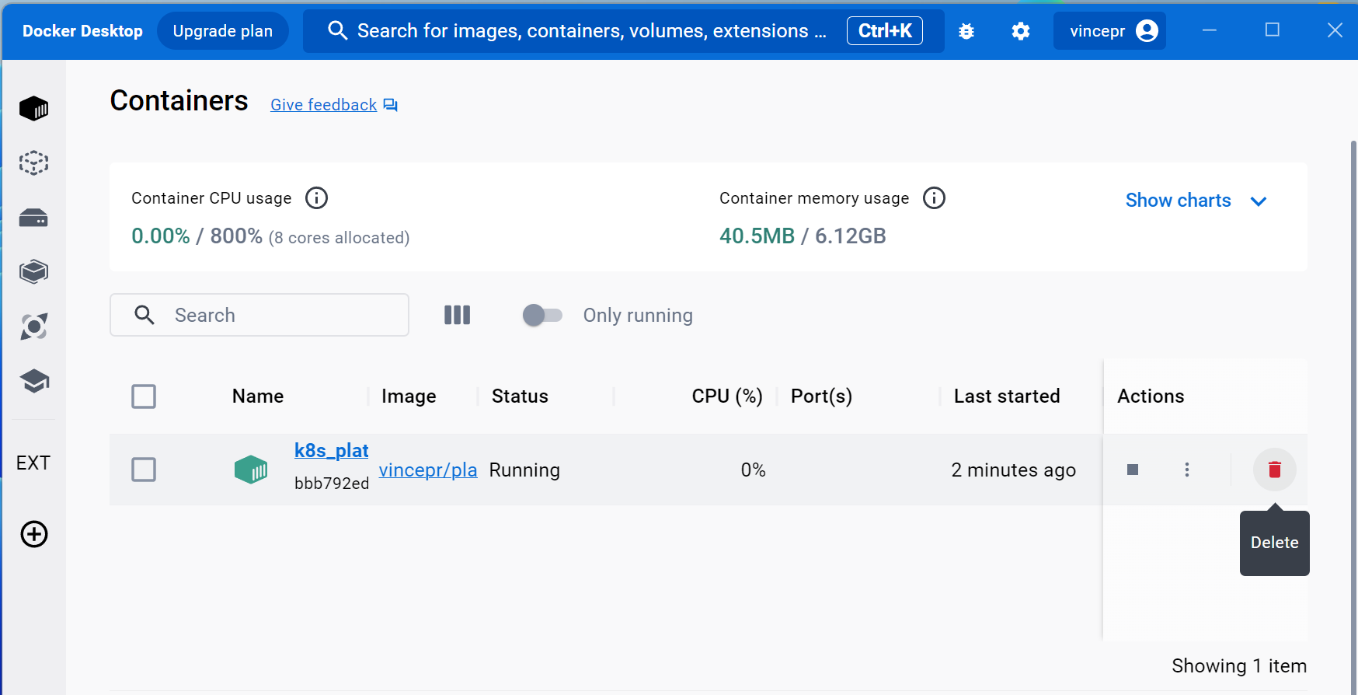This screenshot has height=695, width=1358.
Task: Delete the k8s_plat container
Action: pos(1274,470)
